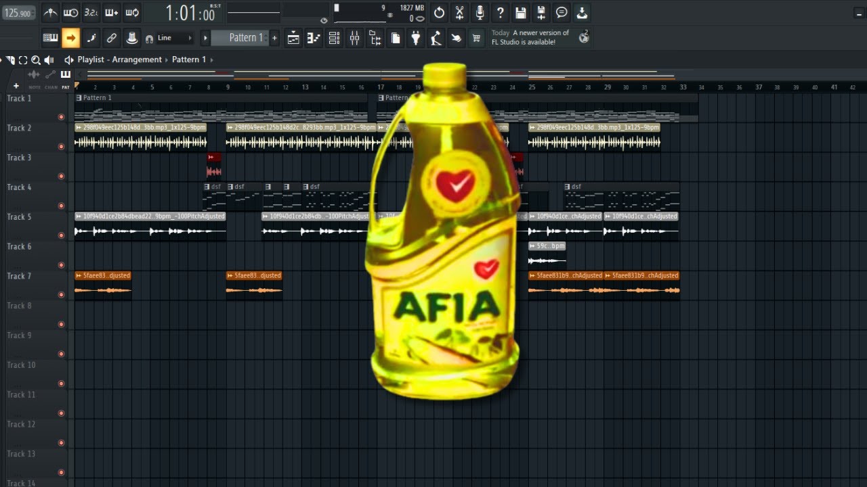Open the Browser panel
This screenshot has width=867, height=487.
(x=375, y=38)
